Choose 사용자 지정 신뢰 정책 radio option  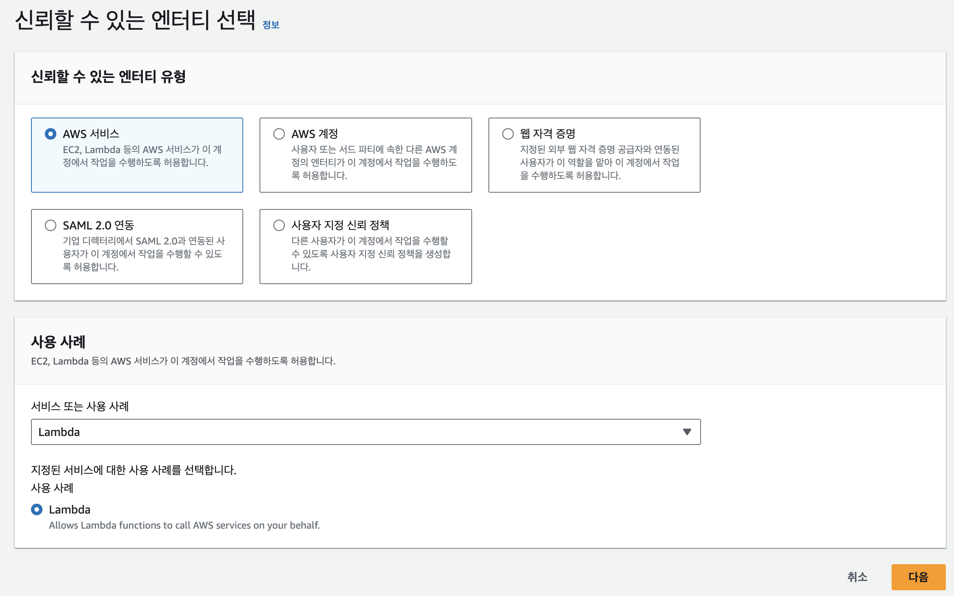[279, 225]
